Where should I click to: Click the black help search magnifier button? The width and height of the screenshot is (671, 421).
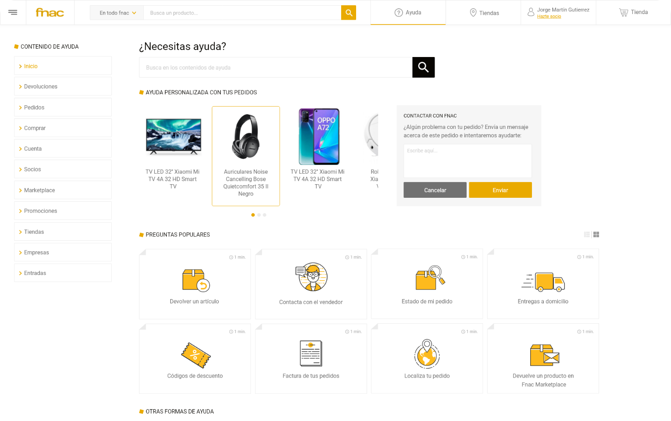click(423, 67)
